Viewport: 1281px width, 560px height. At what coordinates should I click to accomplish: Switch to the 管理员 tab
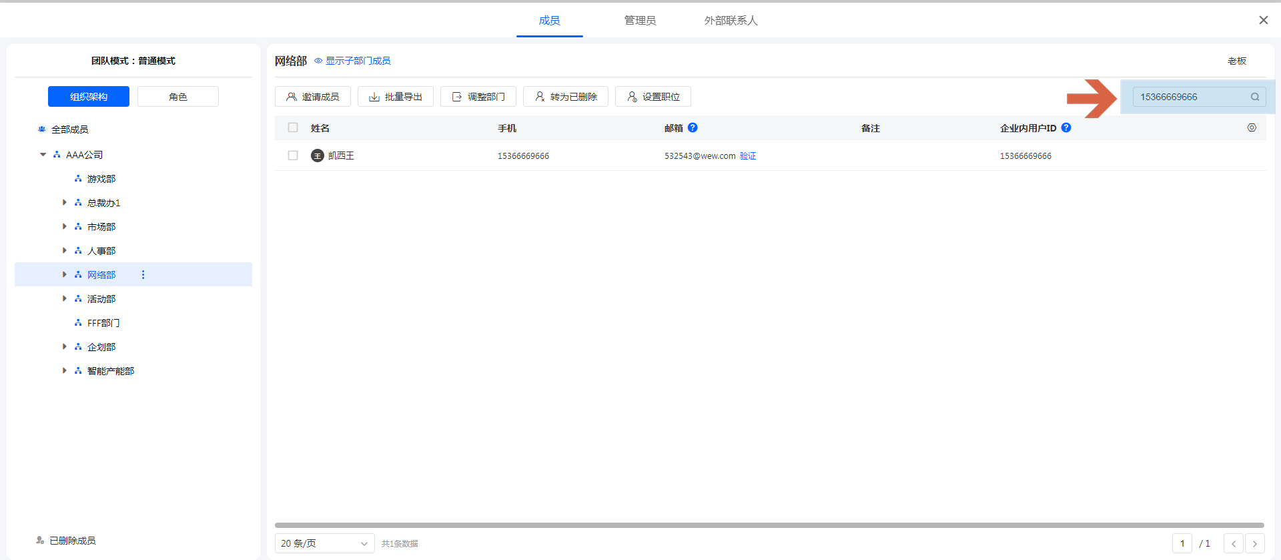[x=640, y=21]
